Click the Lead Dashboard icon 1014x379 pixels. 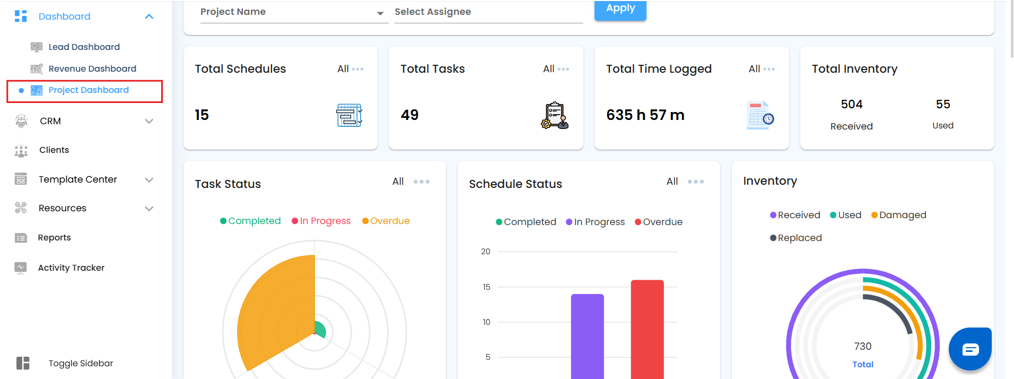click(x=37, y=47)
